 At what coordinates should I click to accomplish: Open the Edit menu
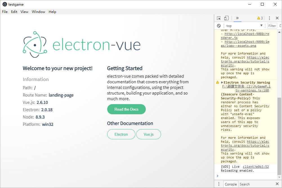[14, 12]
